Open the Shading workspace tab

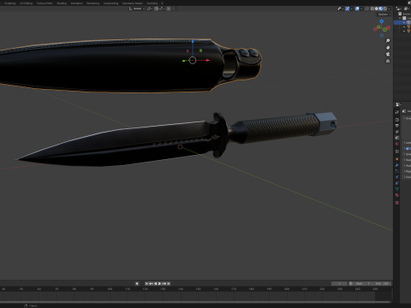coord(62,3)
